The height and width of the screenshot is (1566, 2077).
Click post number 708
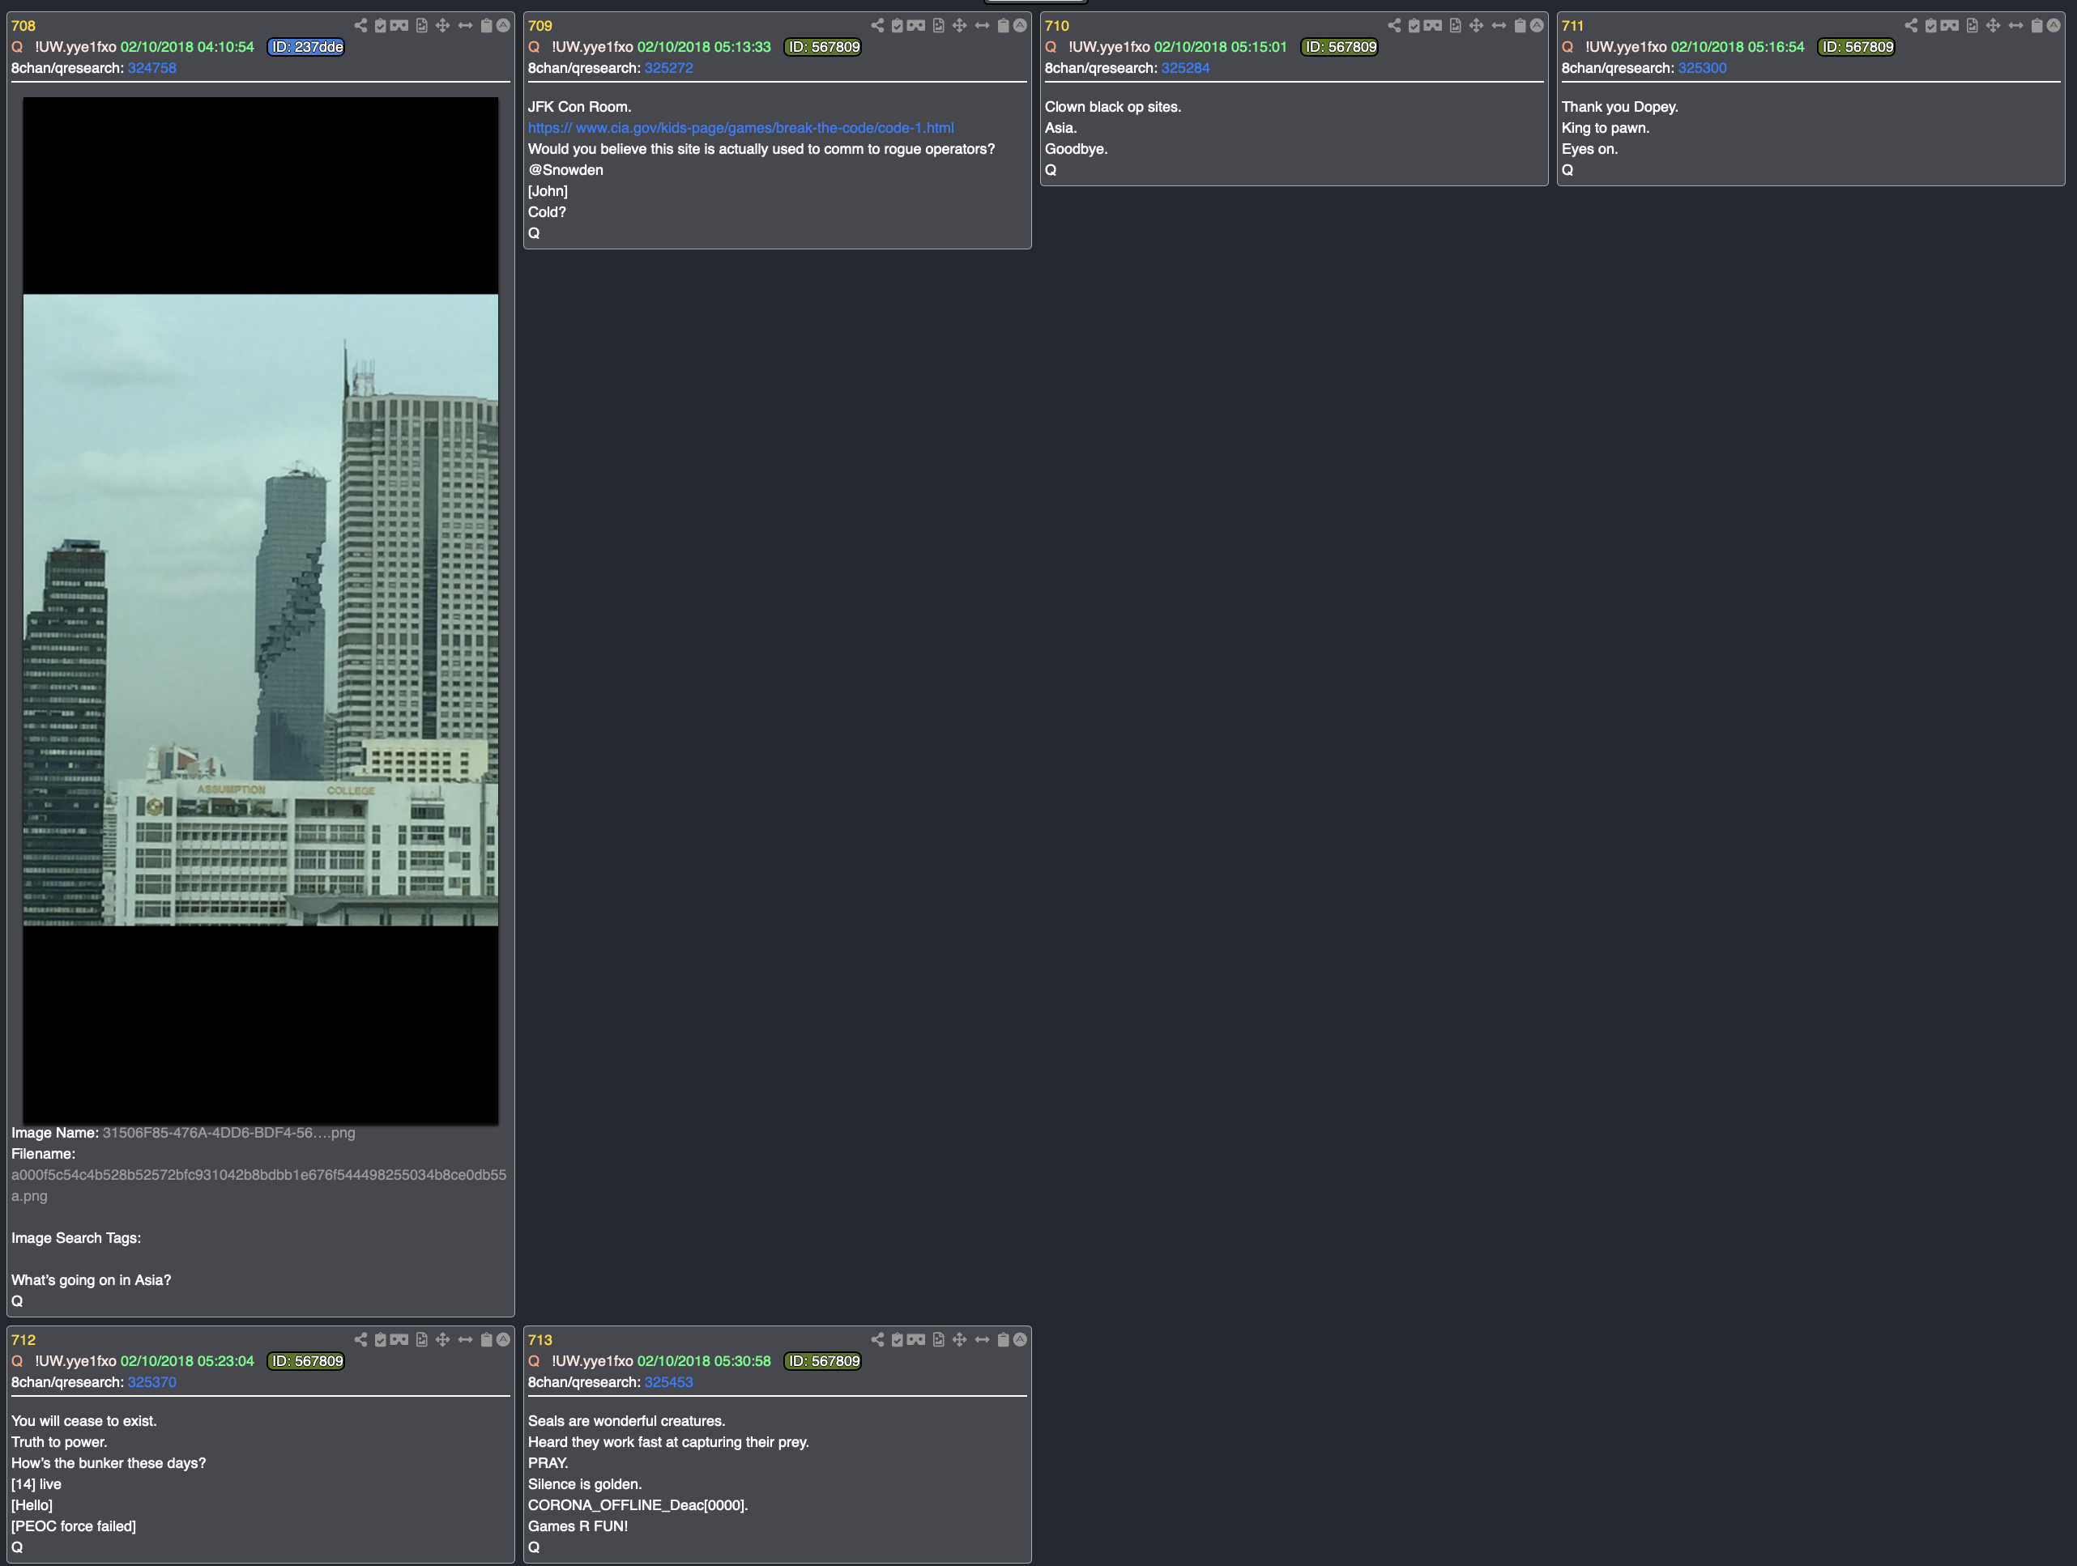tap(23, 25)
